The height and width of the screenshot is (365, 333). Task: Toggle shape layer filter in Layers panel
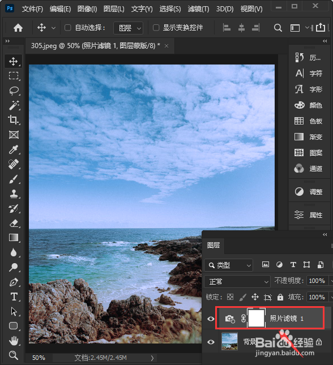point(307,264)
